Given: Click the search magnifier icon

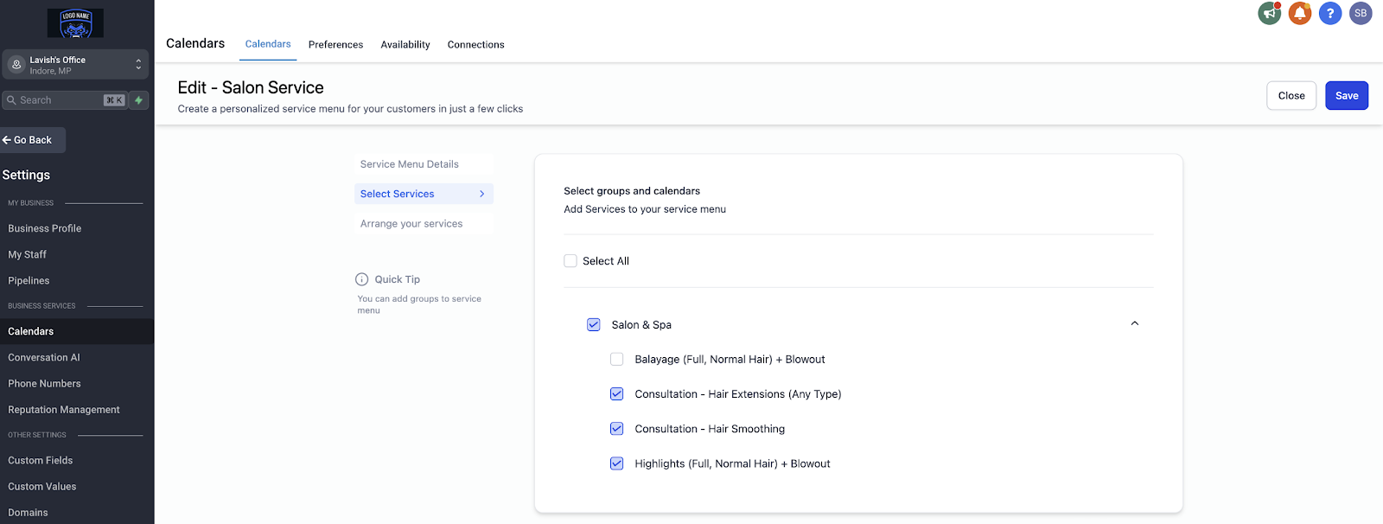Looking at the screenshot, I should click(12, 100).
